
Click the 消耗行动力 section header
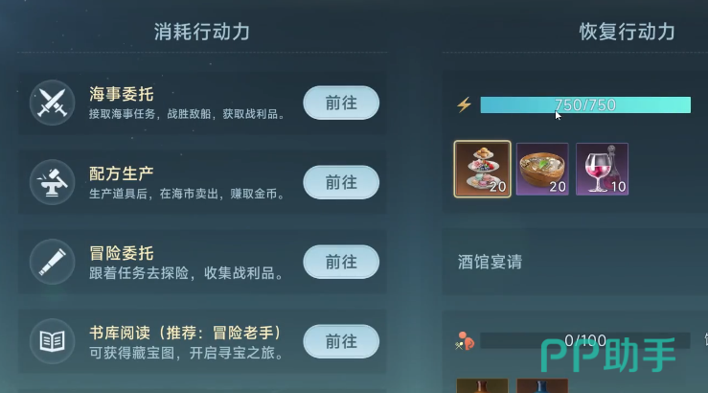pyautogui.click(x=202, y=32)
